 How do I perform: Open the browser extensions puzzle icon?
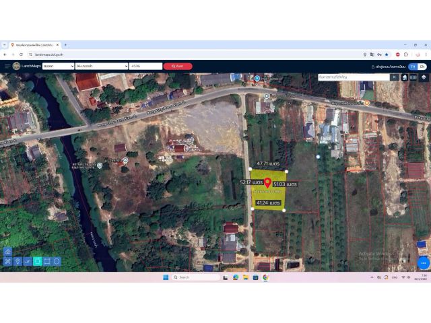coord(406,55)
